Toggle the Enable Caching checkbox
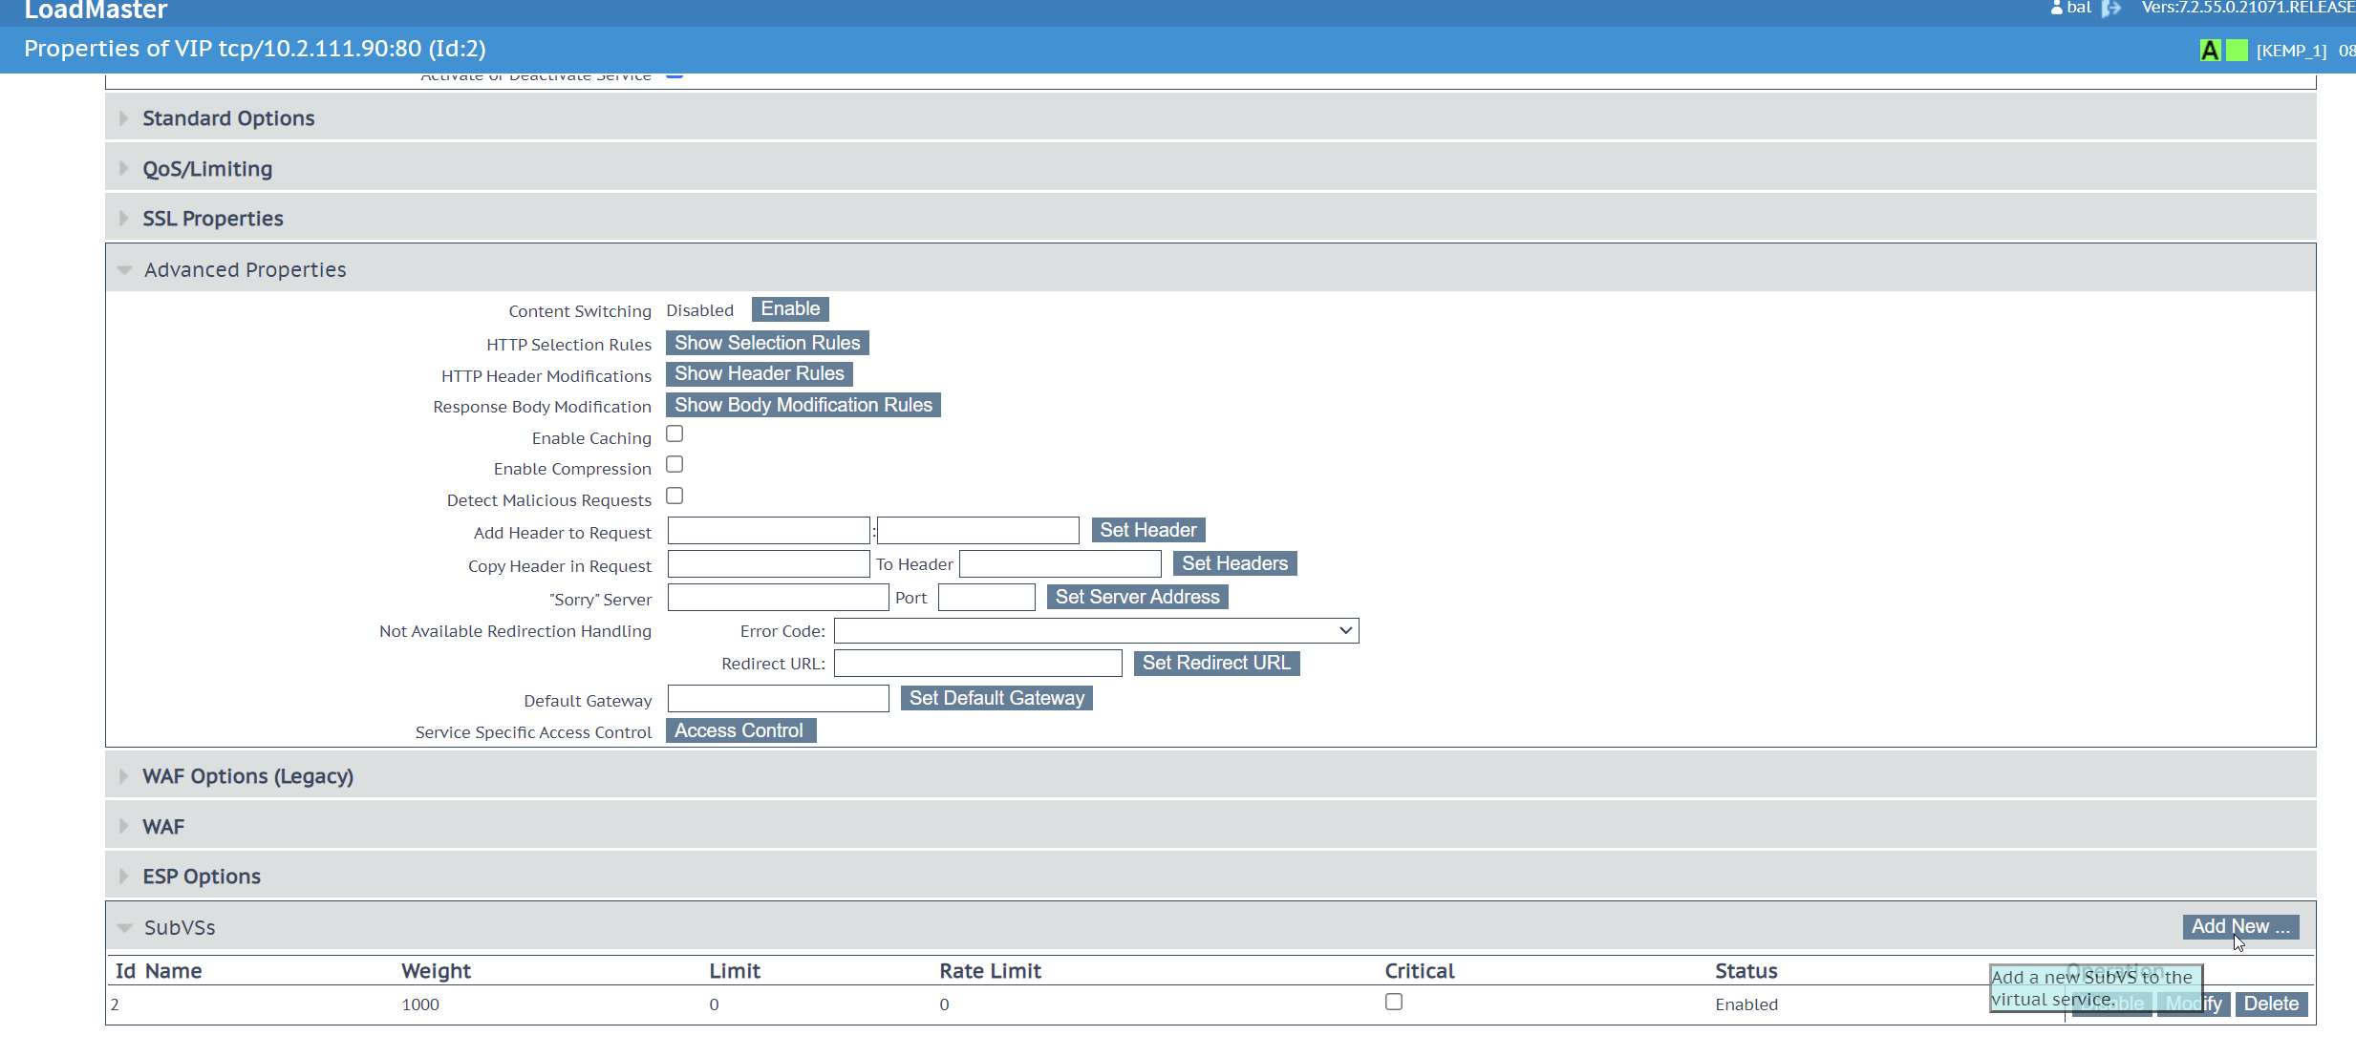This screenshot has width=2356, height=1057. 675,434
